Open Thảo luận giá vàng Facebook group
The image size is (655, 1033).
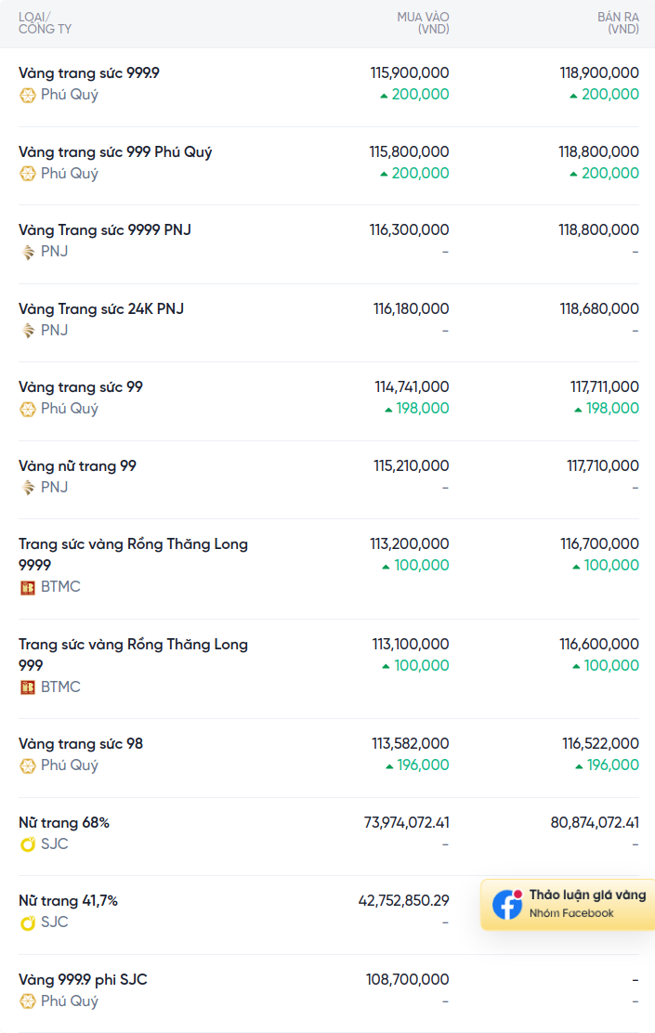[x=587, y=896]
